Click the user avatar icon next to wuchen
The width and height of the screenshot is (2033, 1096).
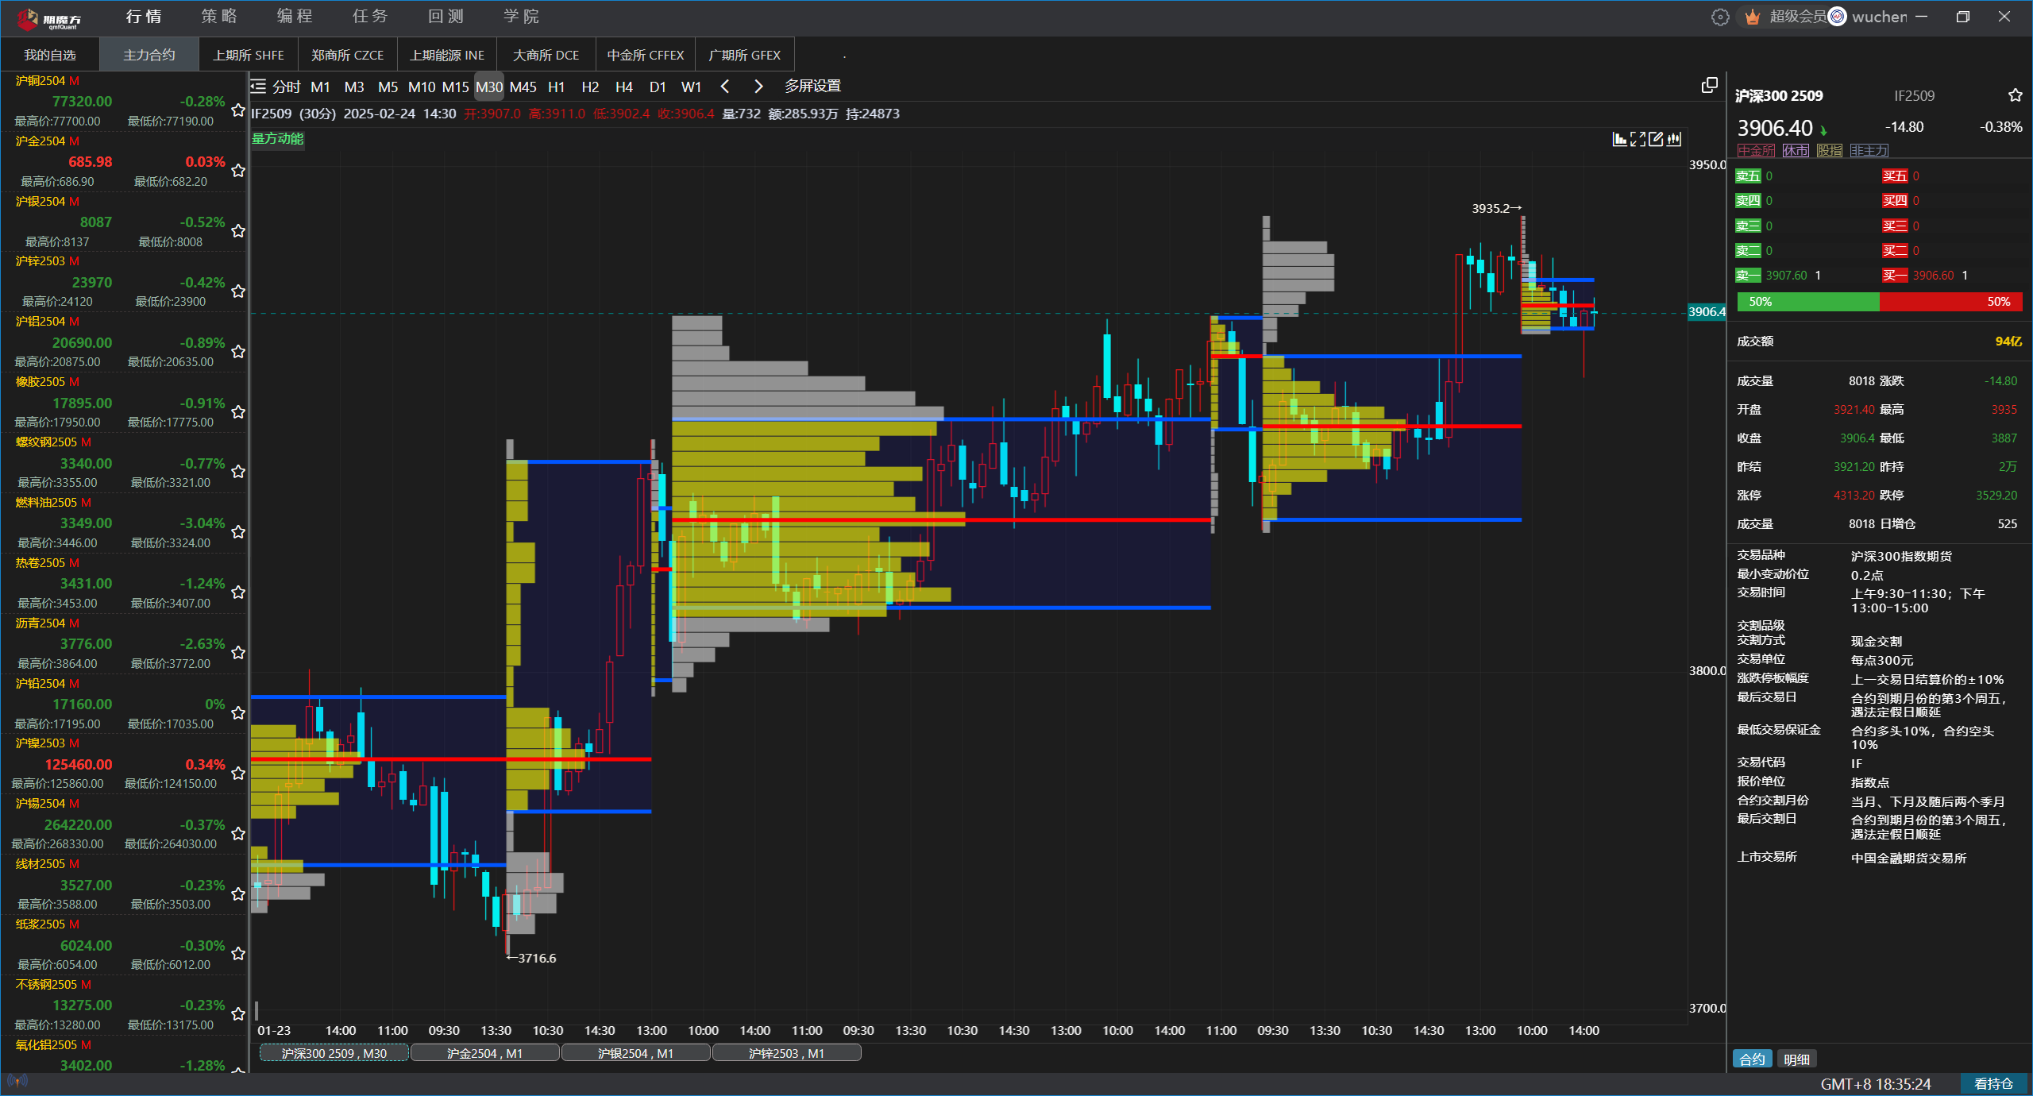(x=1838, y=17)
